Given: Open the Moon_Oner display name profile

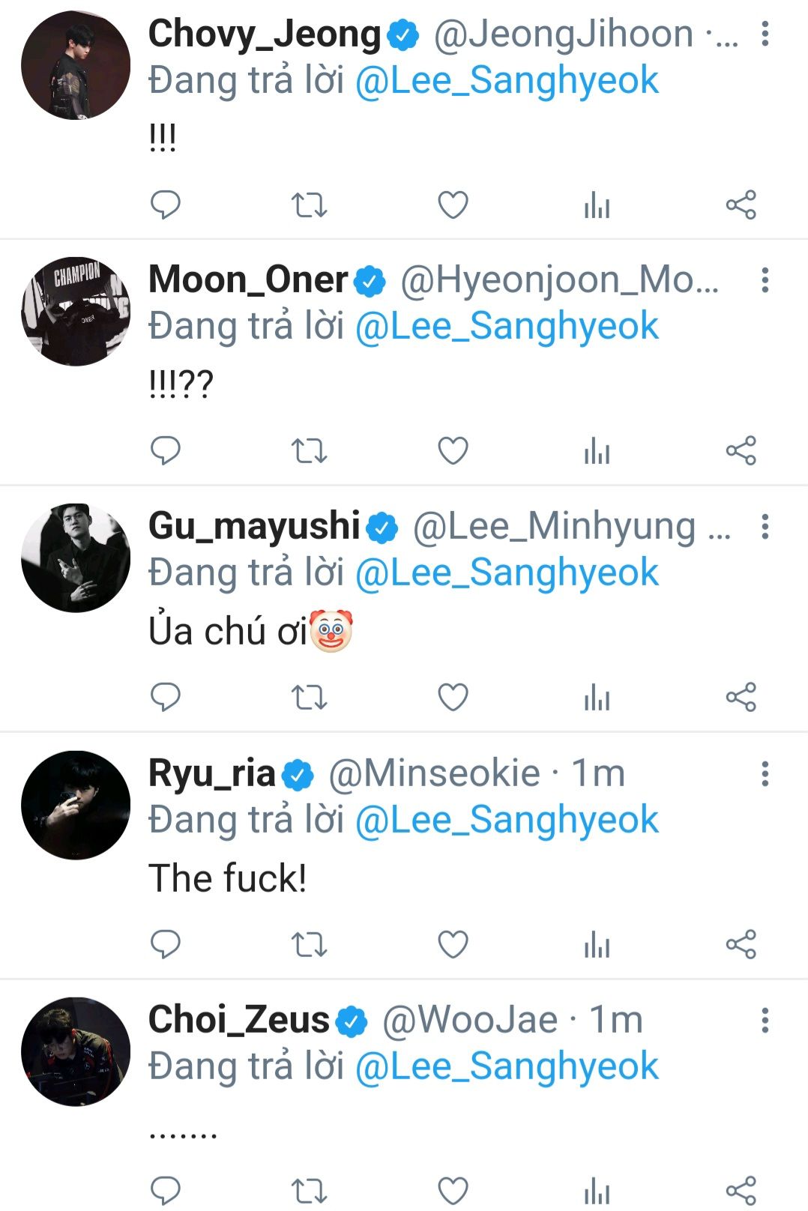Looking at the screenshot, I should pyautogui.click(x=248, y=280).
